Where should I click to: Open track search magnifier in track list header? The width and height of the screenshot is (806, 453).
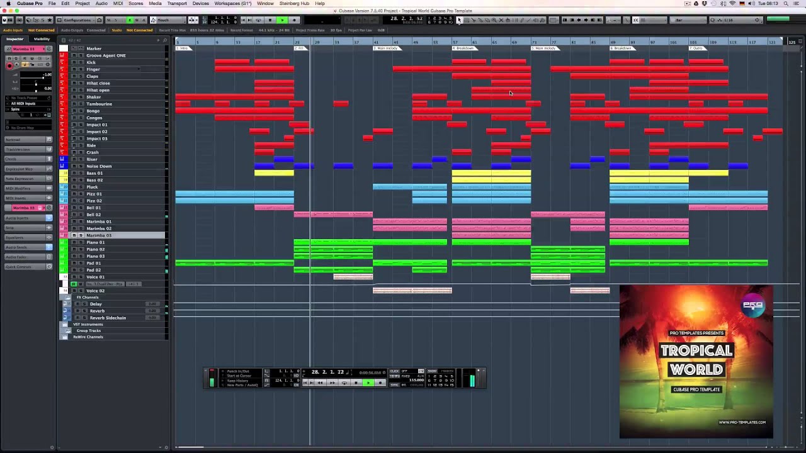click(165, 40)
